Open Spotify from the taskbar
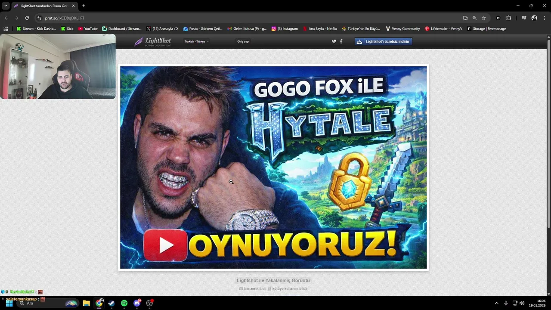The width and height of the screenshot is (551, 310). pyautogui.click(x=124, y=303)
